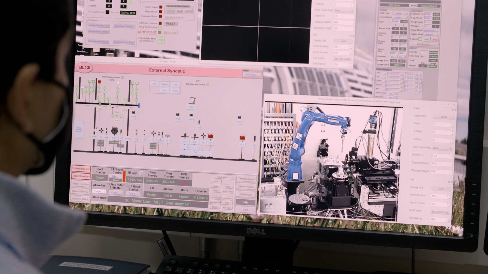The width and height of the screenshot is (488, 274).
Task: Select the D5 diagnostic icon
Action: [121, 131]
